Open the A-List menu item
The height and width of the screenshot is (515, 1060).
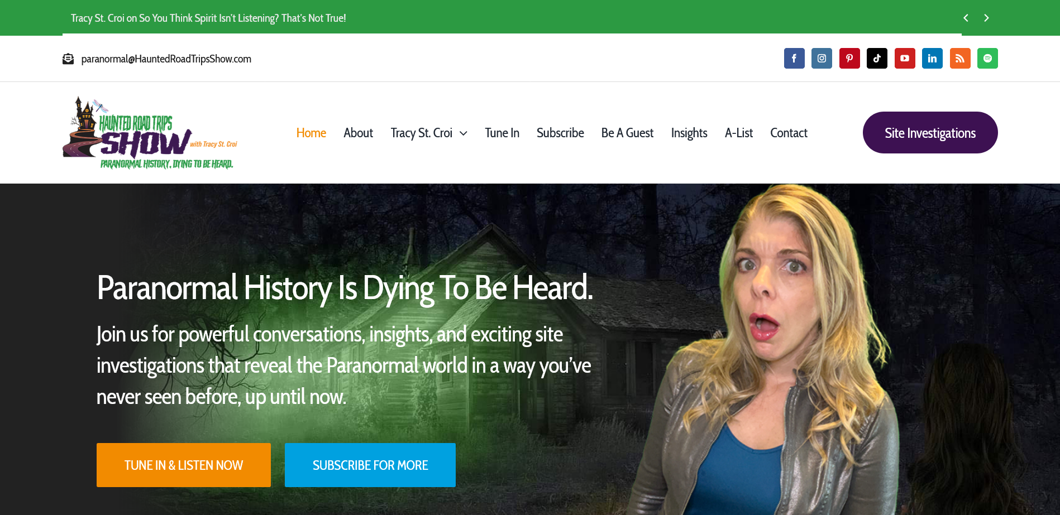(739, 133)
